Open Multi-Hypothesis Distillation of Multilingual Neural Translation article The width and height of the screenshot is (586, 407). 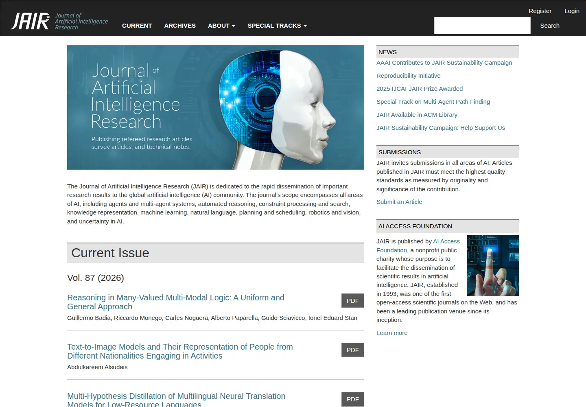[x=176, y=400]
